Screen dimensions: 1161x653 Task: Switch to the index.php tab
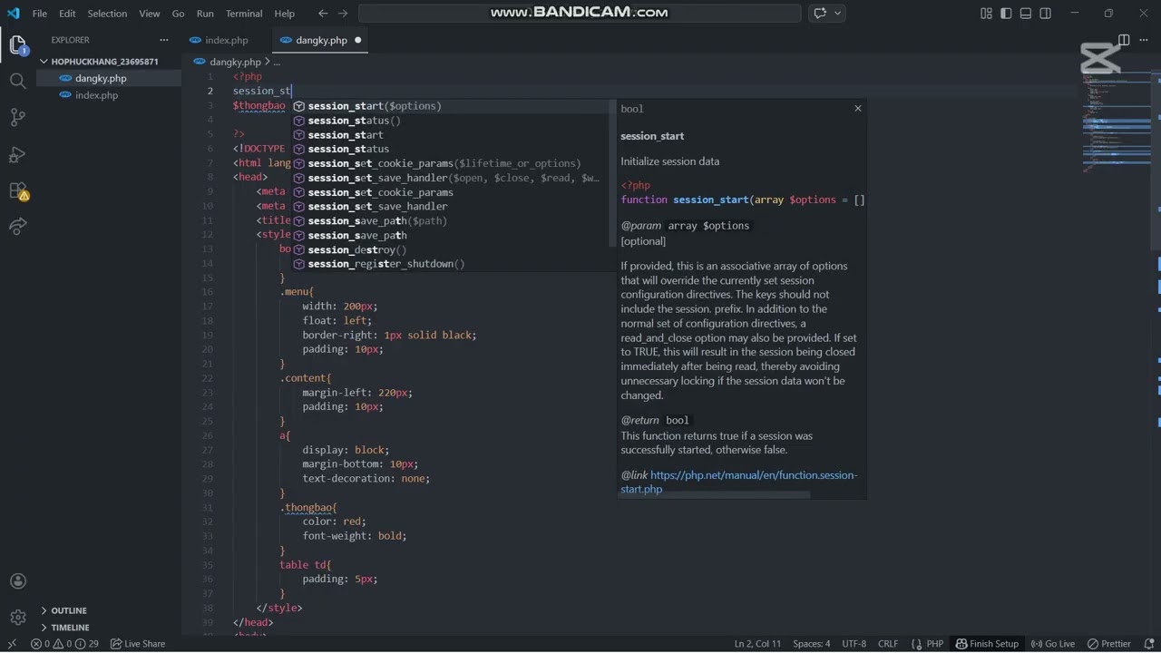(226, 40)
